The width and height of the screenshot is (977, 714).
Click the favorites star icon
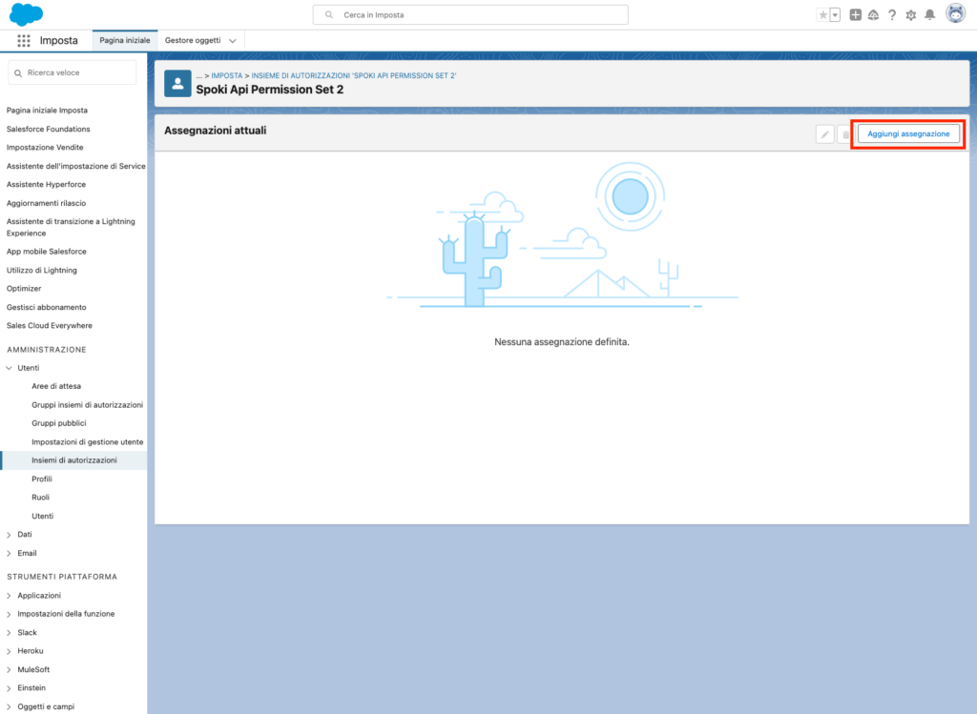click(x=822, y=15)
